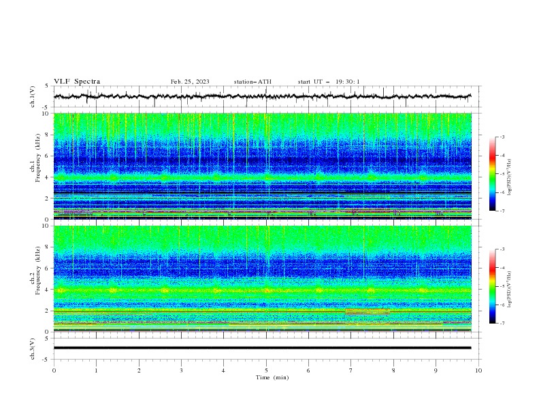539x416 pixels.
Task: Click the ch.2 "Frequency (kHz)" axis label
Action: (37, 270)
